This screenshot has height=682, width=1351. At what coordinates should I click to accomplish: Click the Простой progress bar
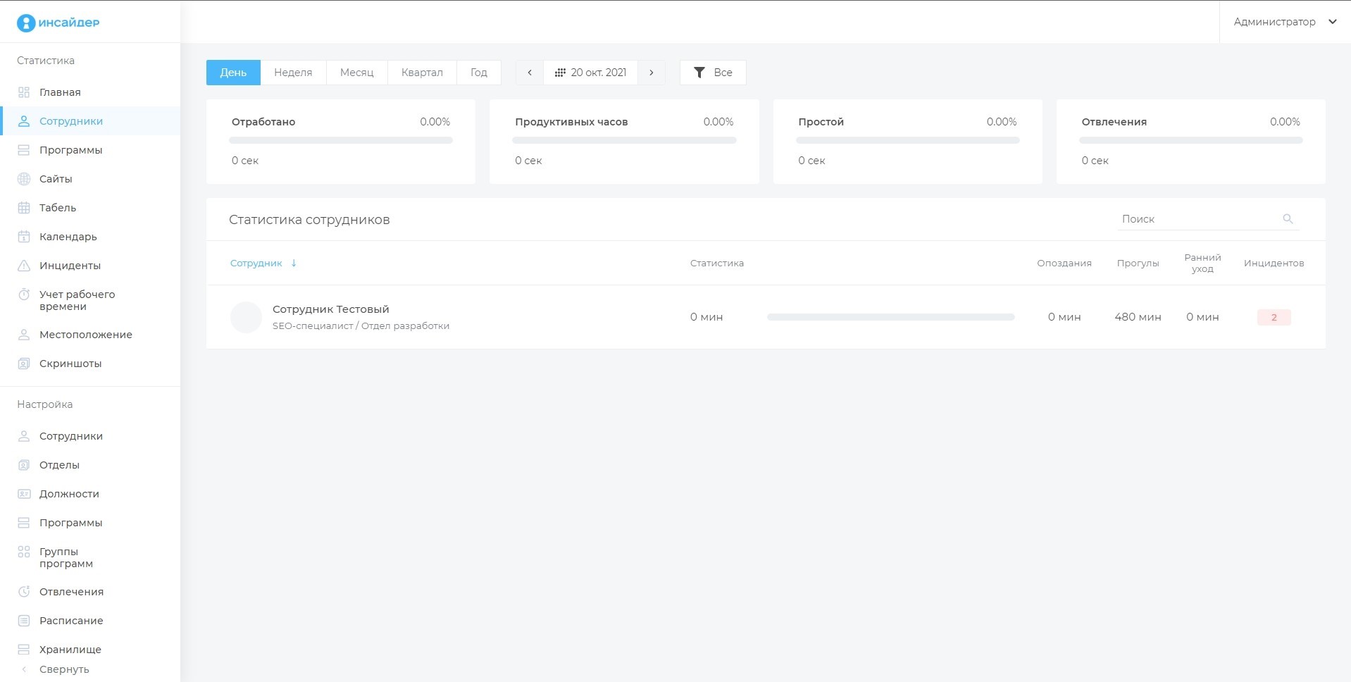pyautogui.click(x=907, y=140)
